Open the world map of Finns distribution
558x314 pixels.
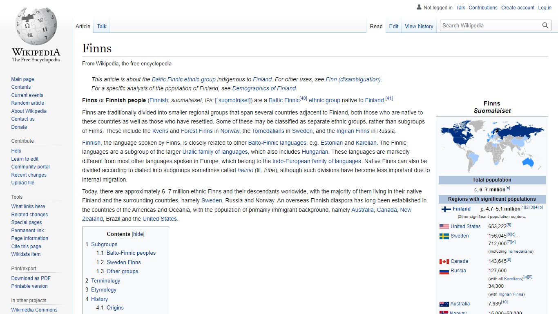coord(492,146)
